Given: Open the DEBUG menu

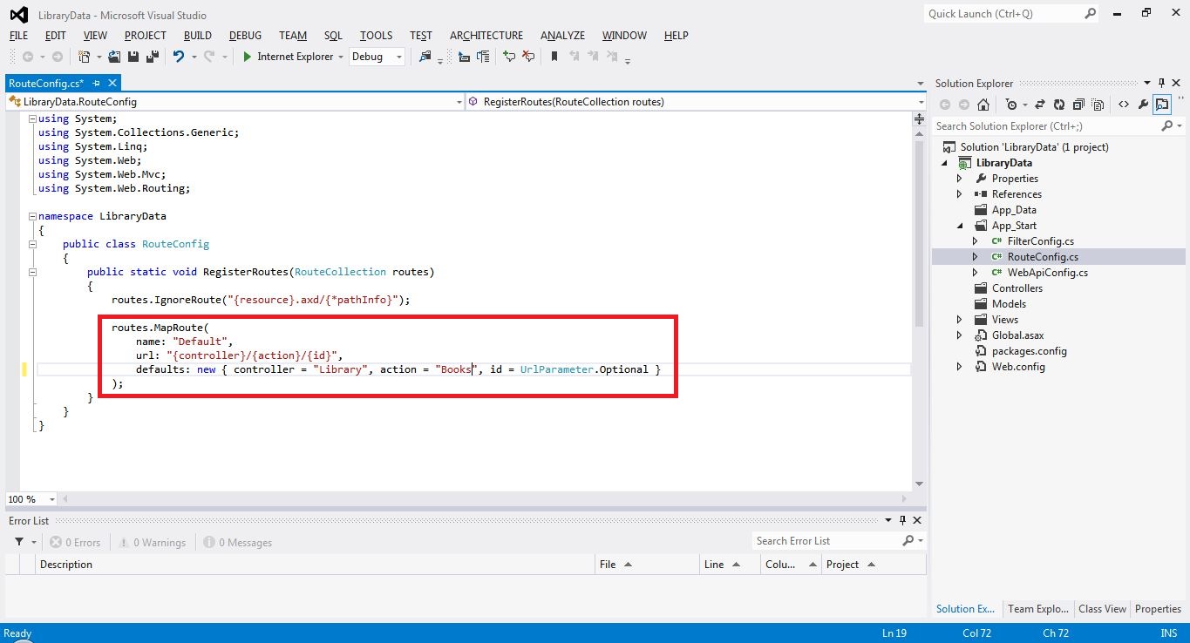Looking at the screenshot, I should pyautogui.click(x=245, y=36).
